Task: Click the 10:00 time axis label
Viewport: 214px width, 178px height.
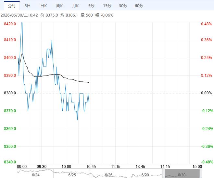Action: click(x=66, y=167)
